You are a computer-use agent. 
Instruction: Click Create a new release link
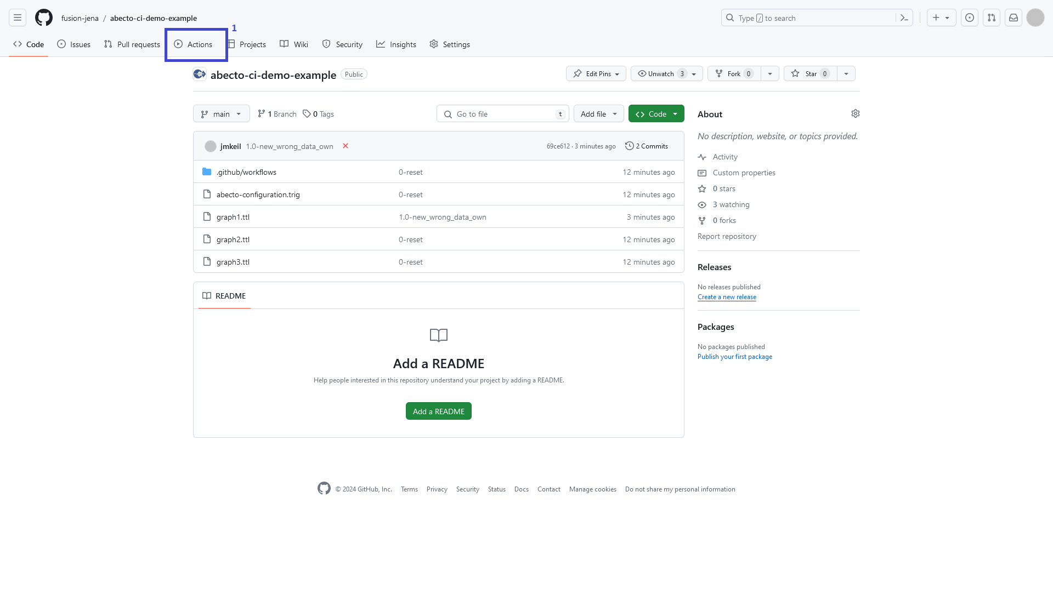point(727,297)
